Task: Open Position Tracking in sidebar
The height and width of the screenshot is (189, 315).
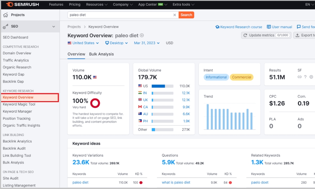Action: (x=16, y=118)
